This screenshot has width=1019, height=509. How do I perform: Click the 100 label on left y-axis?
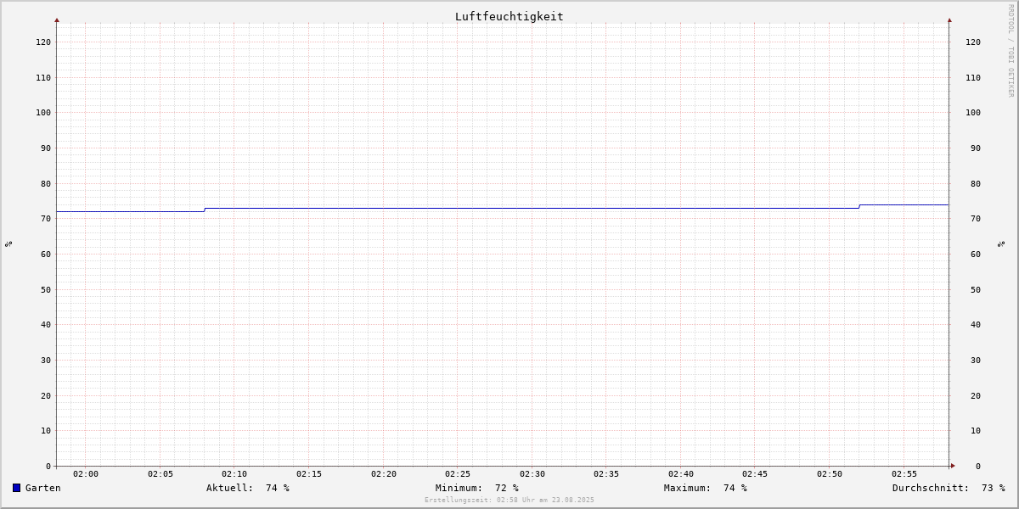coord(43,112)
